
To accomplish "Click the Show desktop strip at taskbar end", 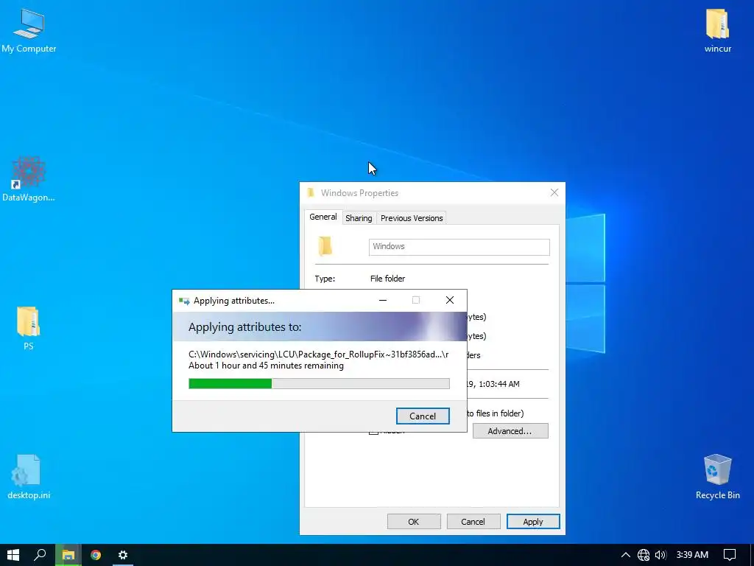I will point(752,555).
